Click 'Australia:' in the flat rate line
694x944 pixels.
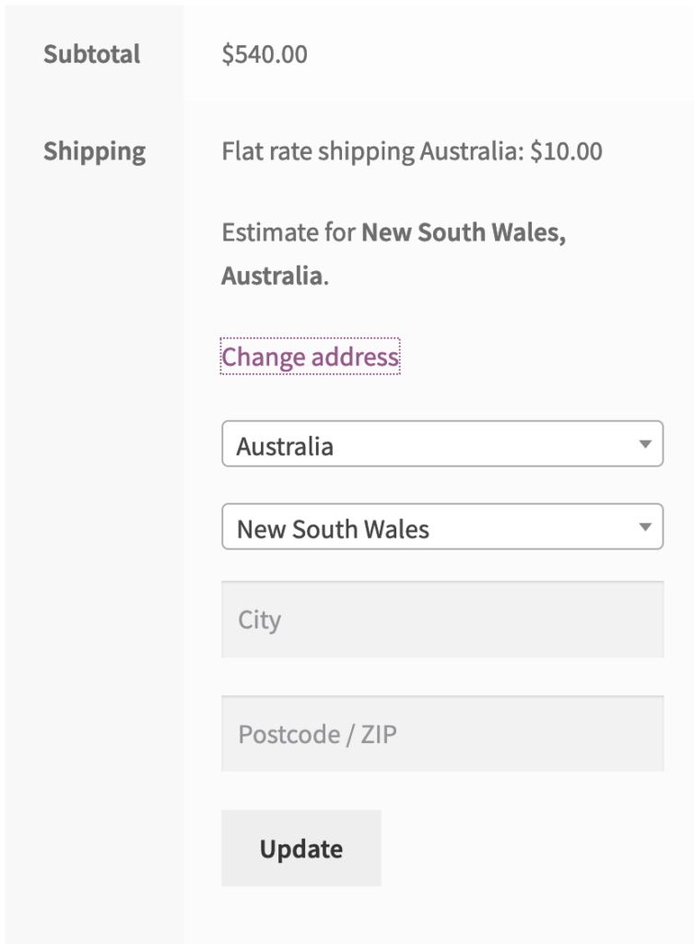[472, 152]
